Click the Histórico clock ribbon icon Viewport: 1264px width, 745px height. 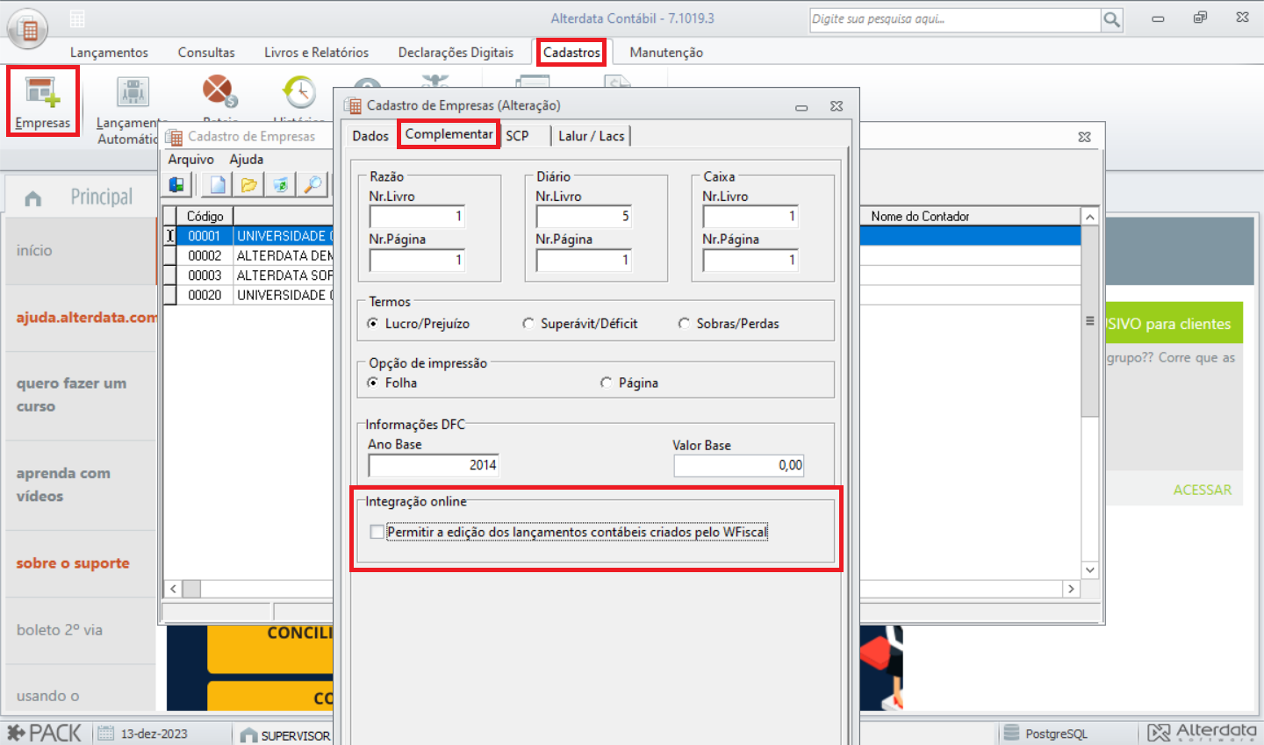pos(299,91)
